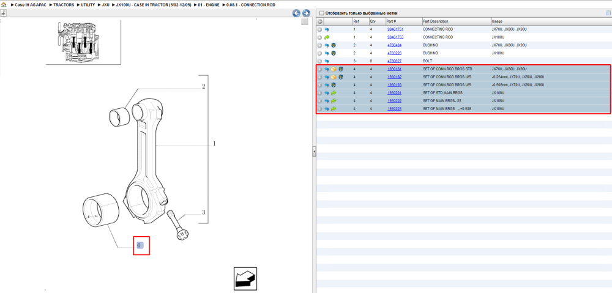Sort by the Part # column header
This screenshot has height=293, width=612.
(x=392, y=21)
